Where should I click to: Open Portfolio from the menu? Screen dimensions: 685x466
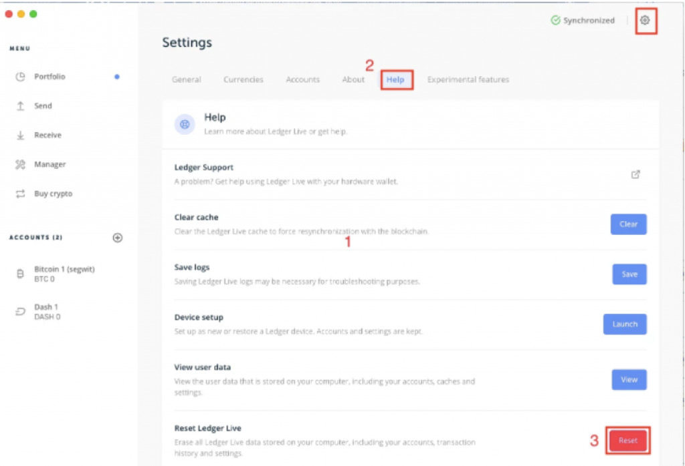click(x=50, y=77)
